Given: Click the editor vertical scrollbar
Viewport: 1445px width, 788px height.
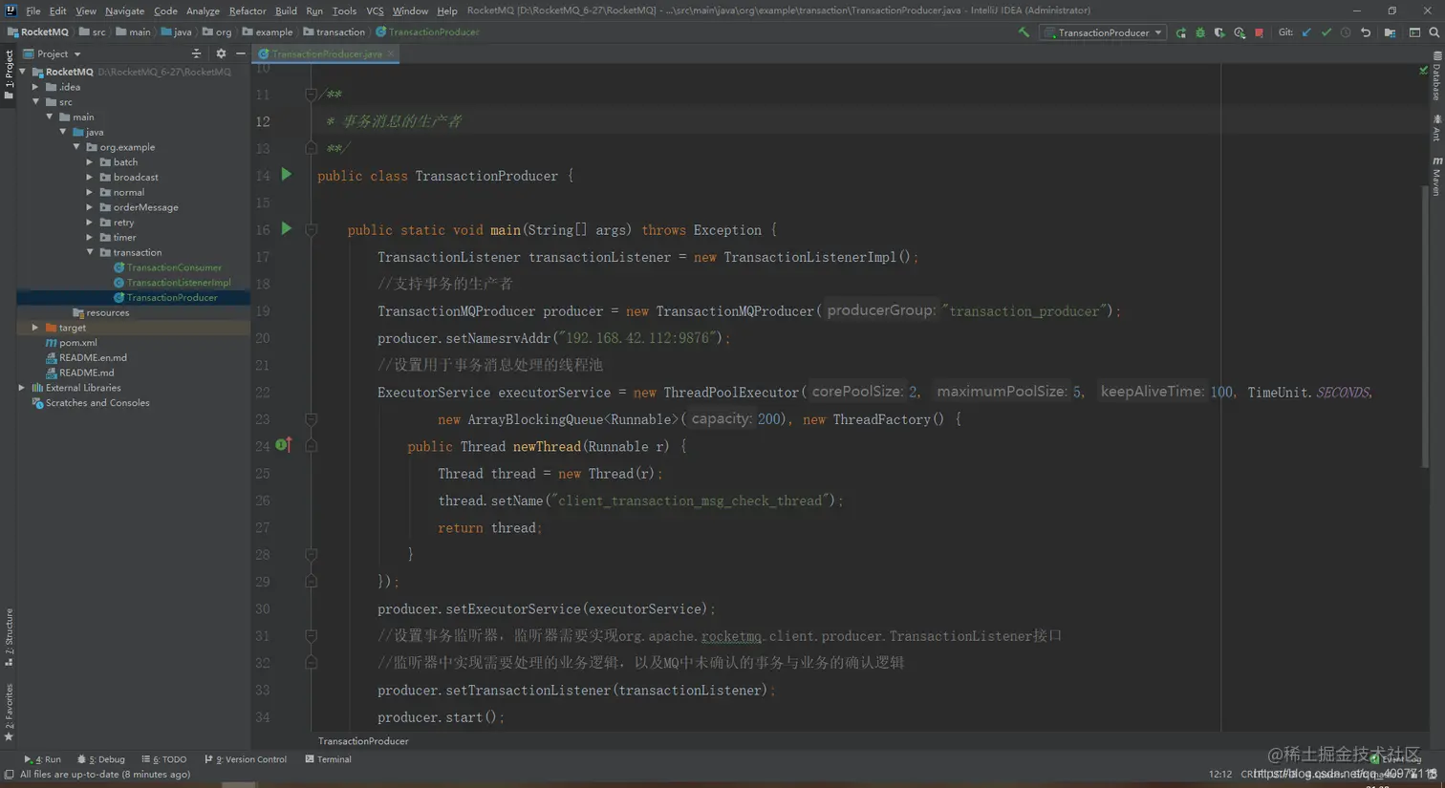Looking at the screenshot, I should [1424, 325].
